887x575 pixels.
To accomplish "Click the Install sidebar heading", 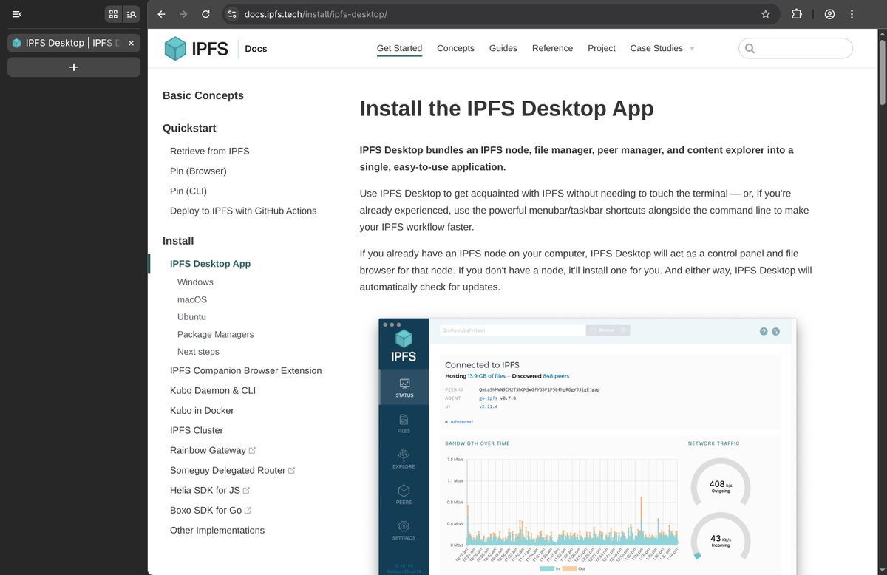I will coord(178,241).
